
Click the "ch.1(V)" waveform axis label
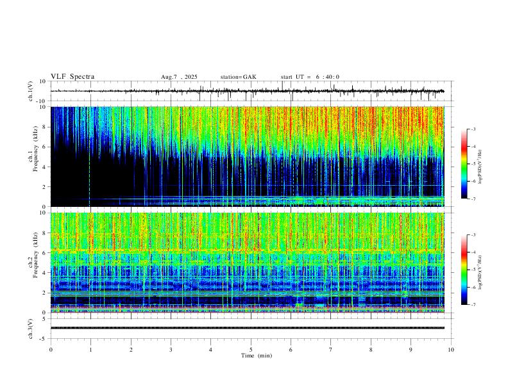pos(31,91)
